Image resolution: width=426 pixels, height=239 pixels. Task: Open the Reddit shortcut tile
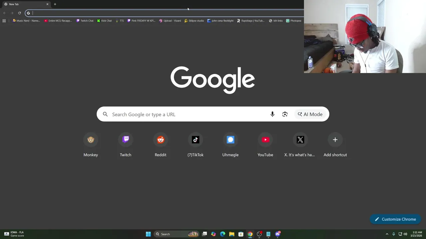[x=160, y=145]
